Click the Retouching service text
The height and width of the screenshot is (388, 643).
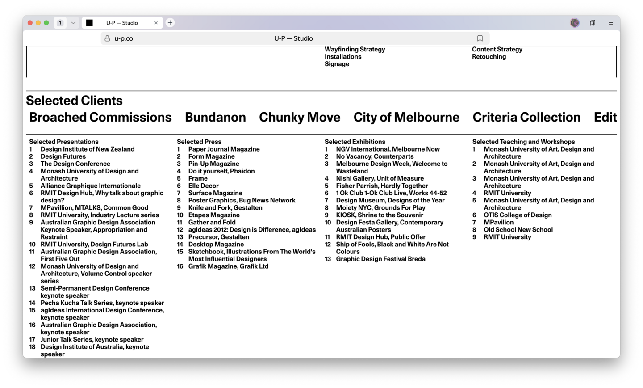(489, 57)
